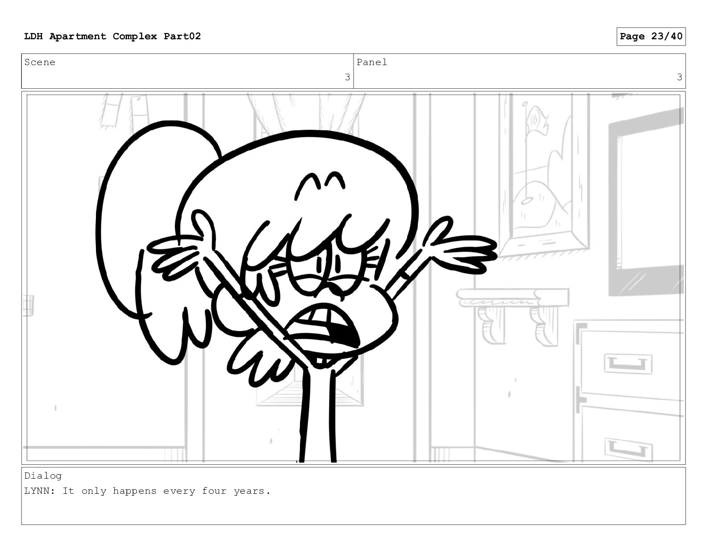Select the panel number 3 value
Viewport: 707px width, 546px height.
pyautogui.click(x=679, y=78)
